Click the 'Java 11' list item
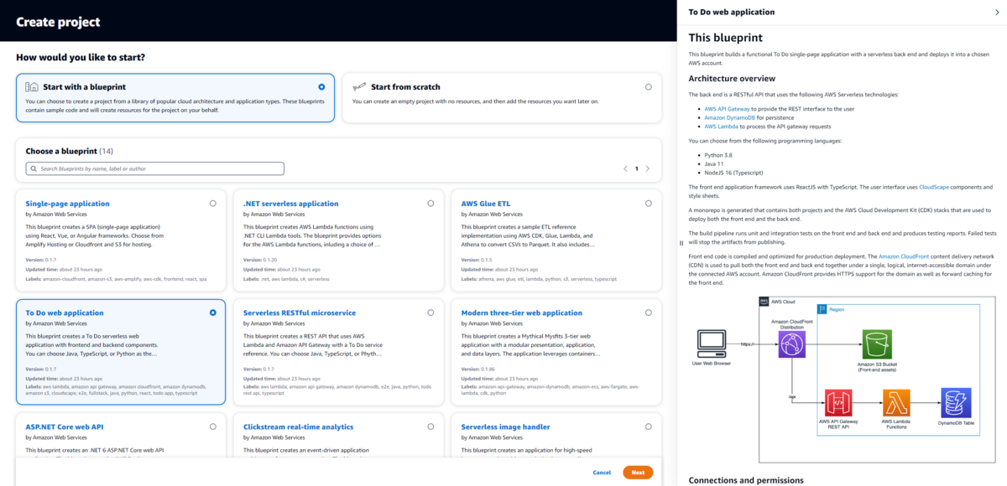The height and width of the screenshot is (486, 1007). click(x=715, y=163)
